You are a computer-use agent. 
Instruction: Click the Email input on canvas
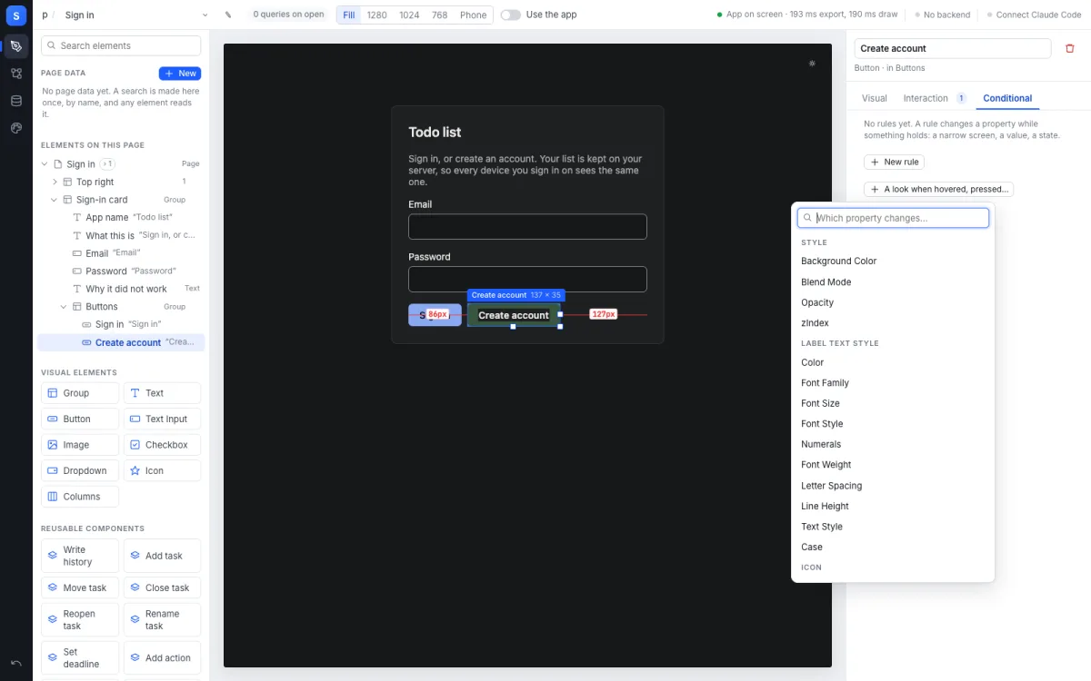(x=527, y=227)
